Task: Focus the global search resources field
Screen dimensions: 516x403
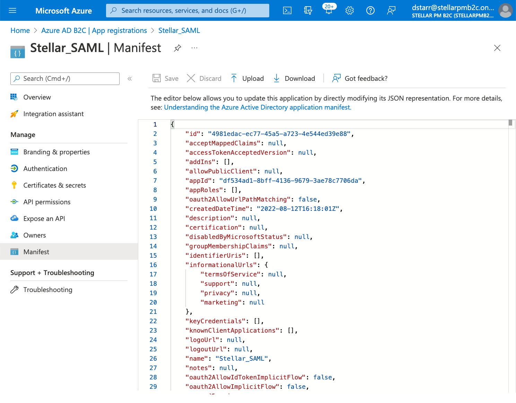Action: 187,10
